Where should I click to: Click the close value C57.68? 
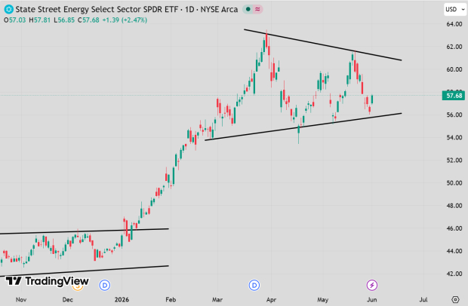pyautogui.click(x=88, y=20)
